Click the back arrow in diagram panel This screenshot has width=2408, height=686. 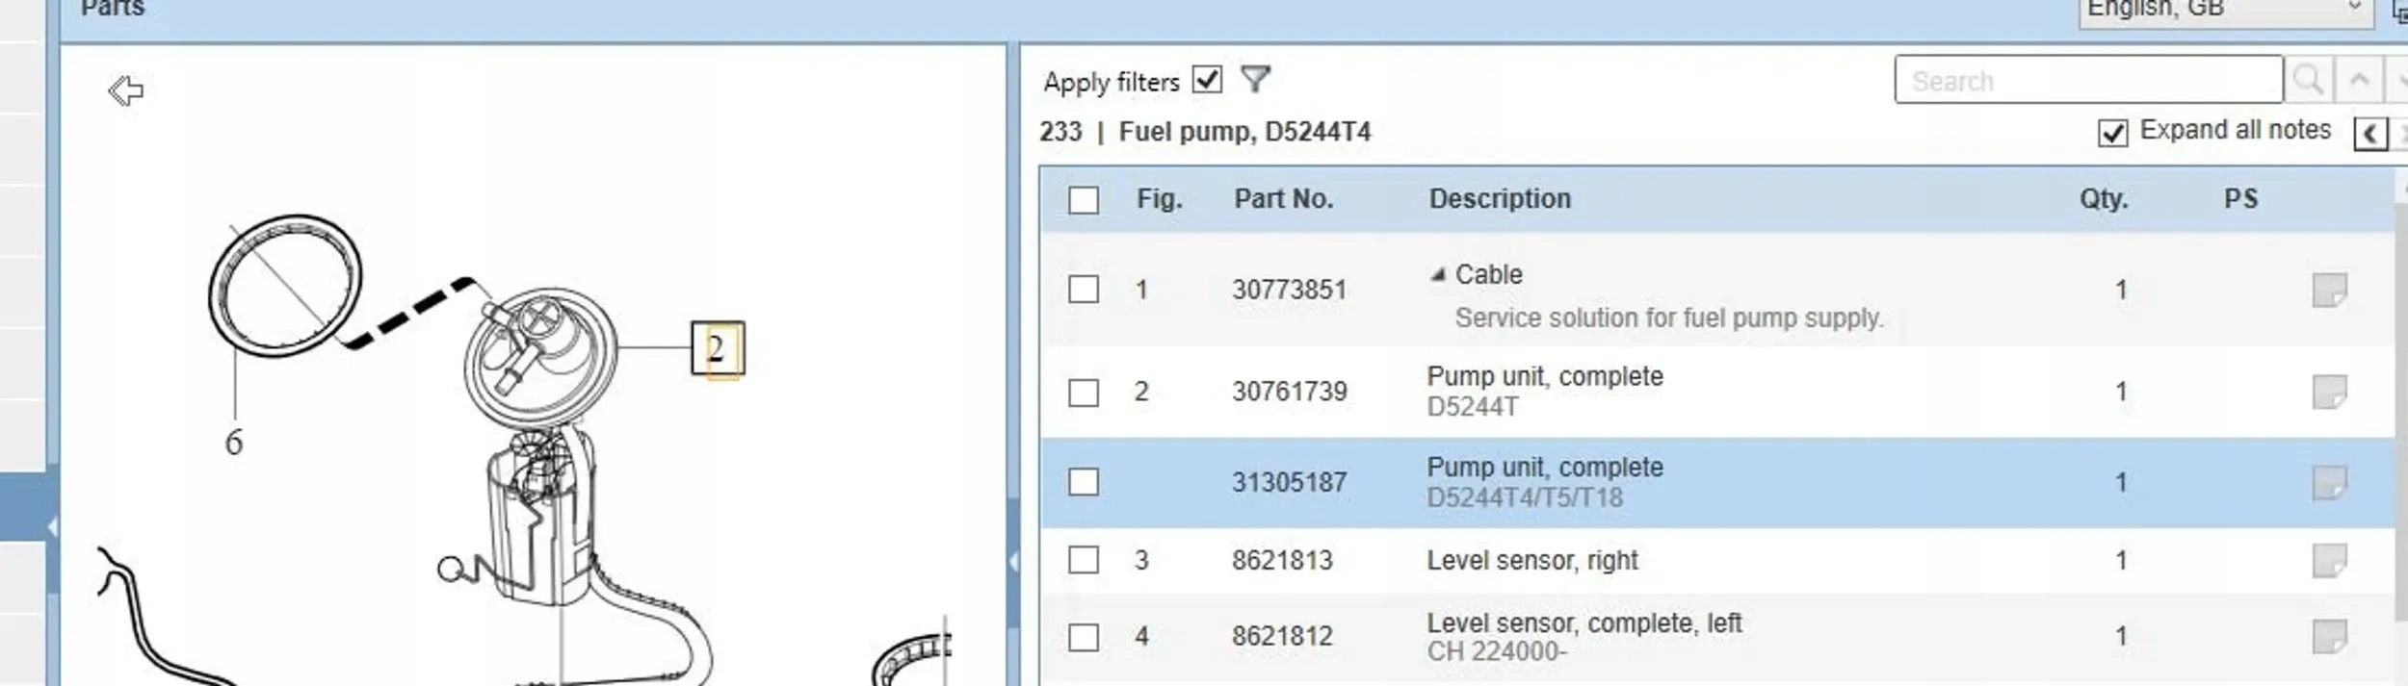[125, 90]
